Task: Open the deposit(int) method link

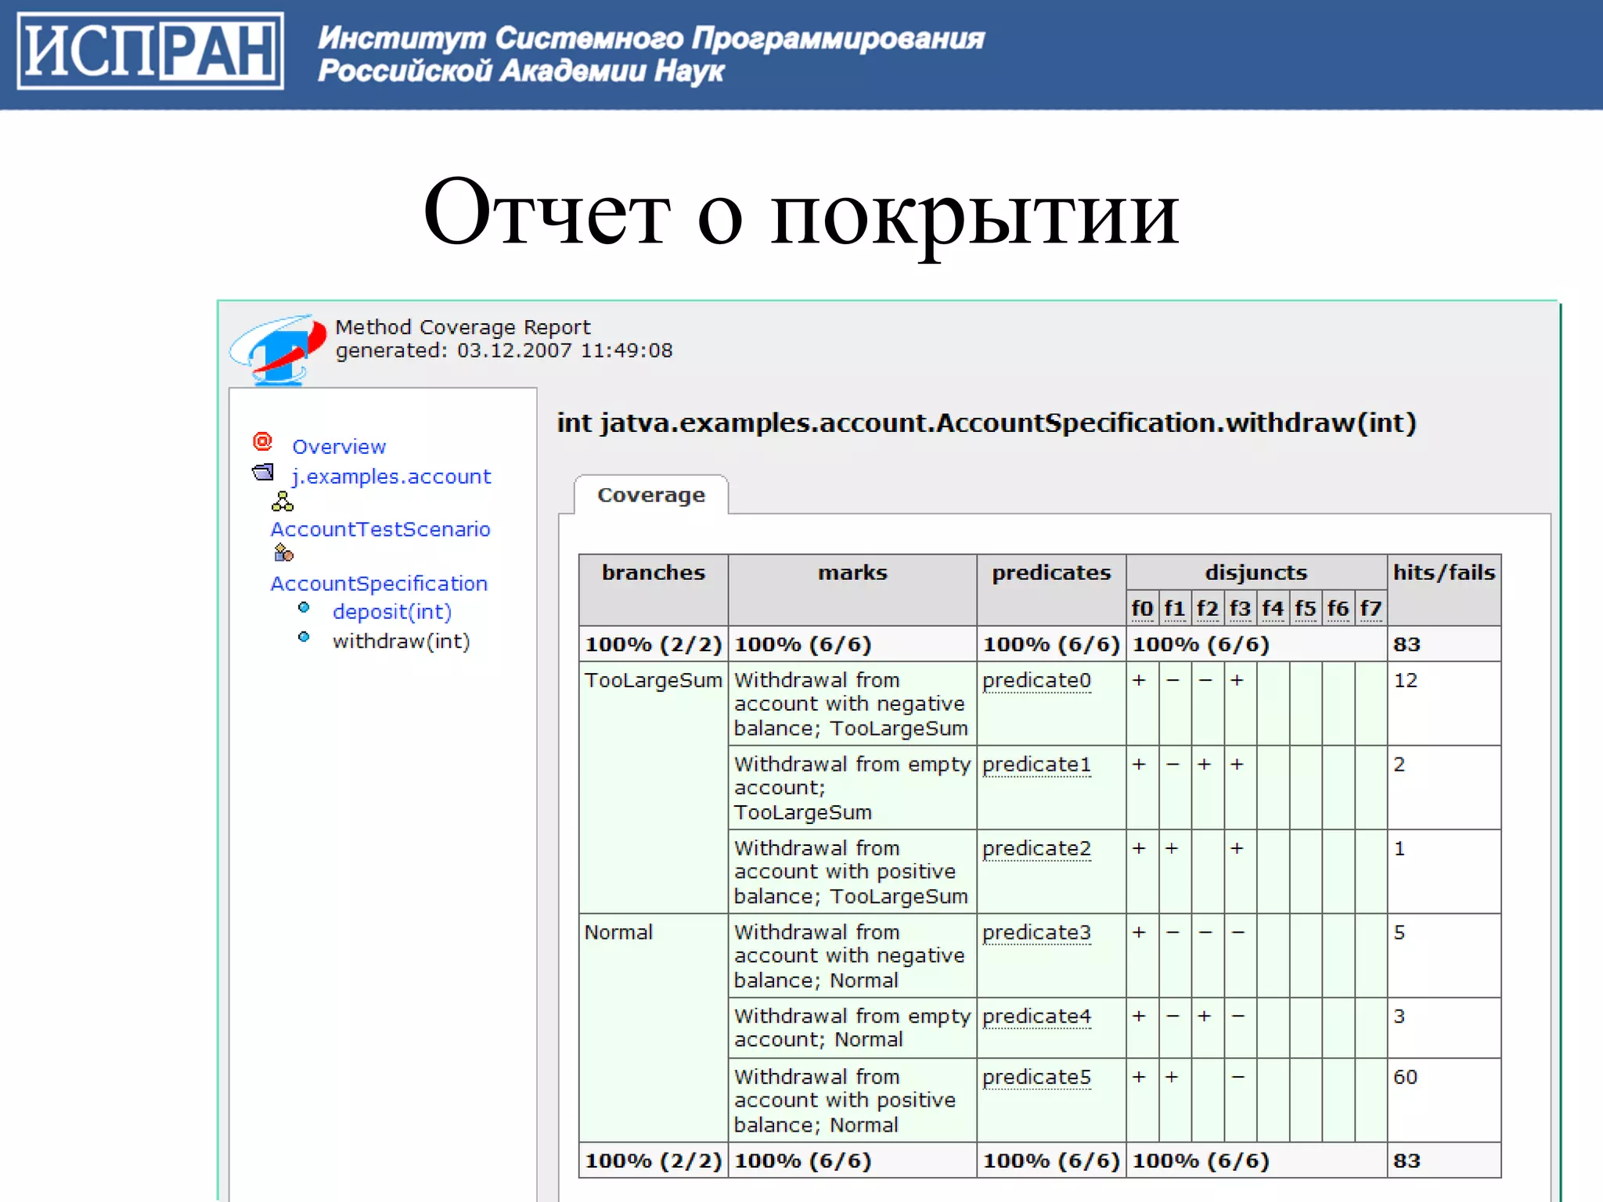Action: tap(392, 612)
